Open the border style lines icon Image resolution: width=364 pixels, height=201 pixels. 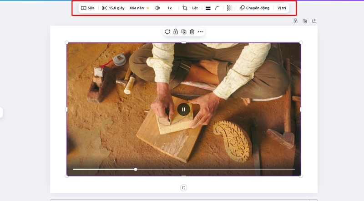tap(208, 8)
